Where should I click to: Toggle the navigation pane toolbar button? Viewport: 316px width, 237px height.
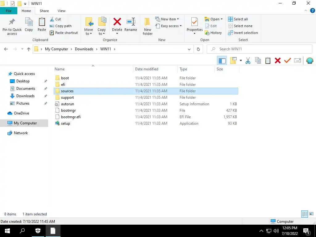(x=222, y=60)
